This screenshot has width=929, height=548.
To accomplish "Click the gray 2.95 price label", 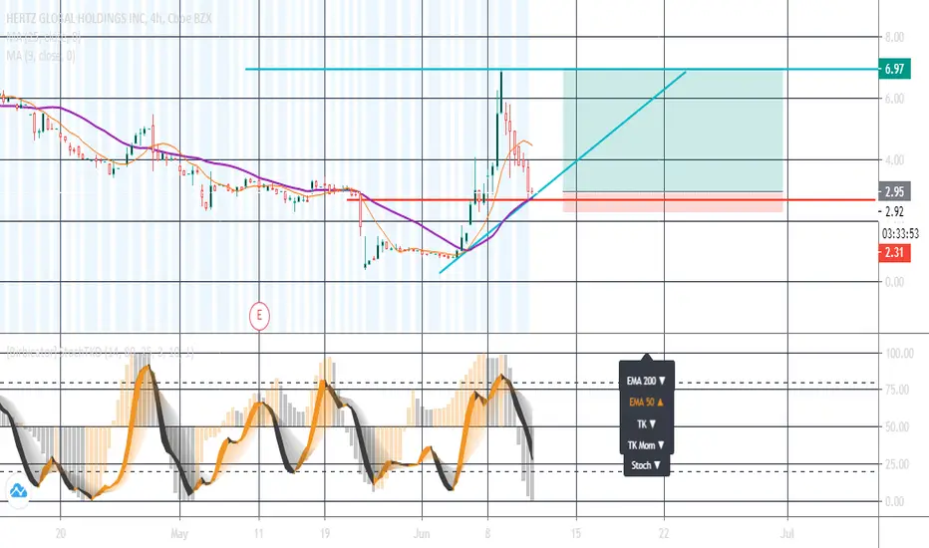I will point(894,191).
